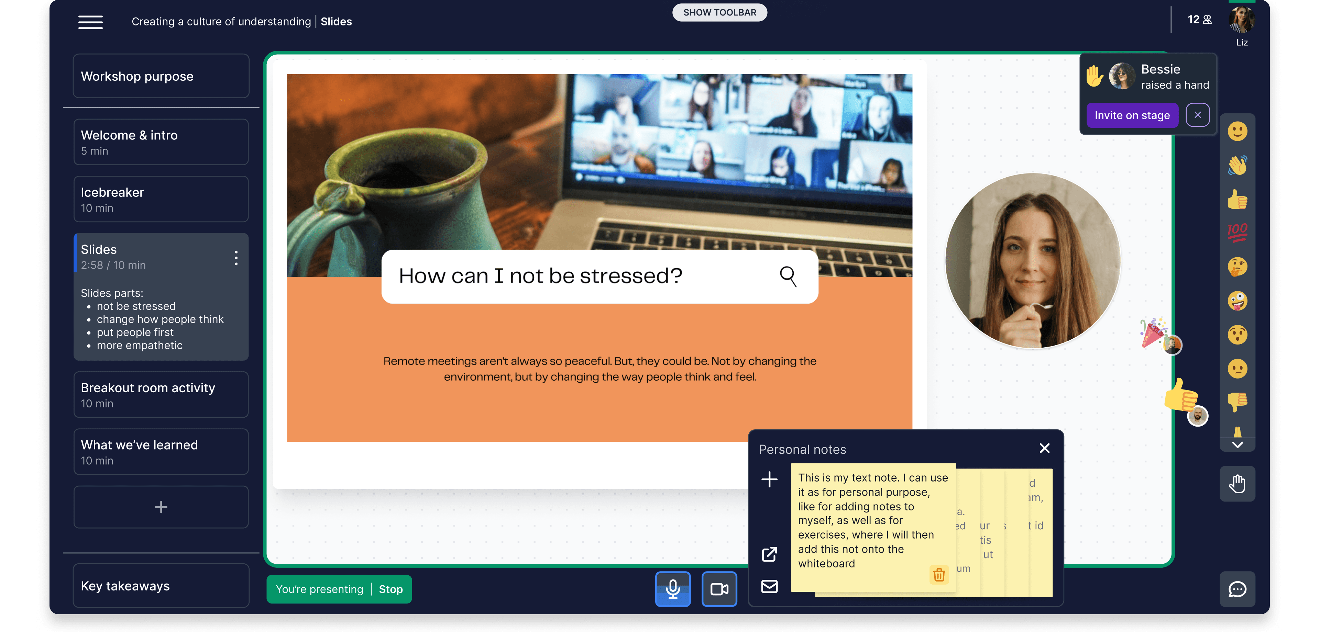Screen dimensions: 1320x632
Task: Toggle the camera button
Action: click(719, 589)
